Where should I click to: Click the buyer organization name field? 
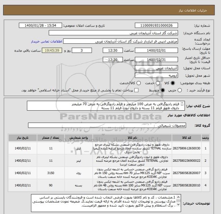pos(113,33)
